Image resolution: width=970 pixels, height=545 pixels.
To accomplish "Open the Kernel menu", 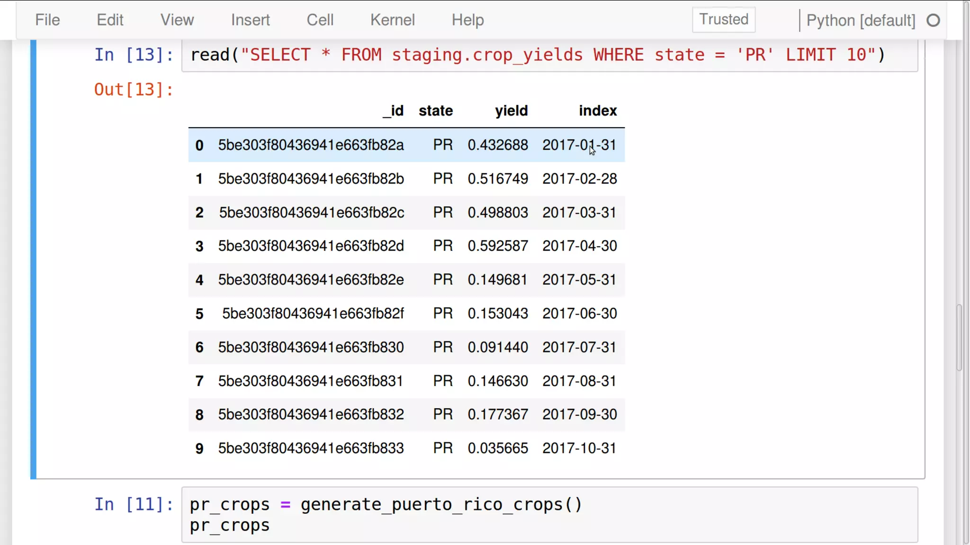I will click(392, 20).
